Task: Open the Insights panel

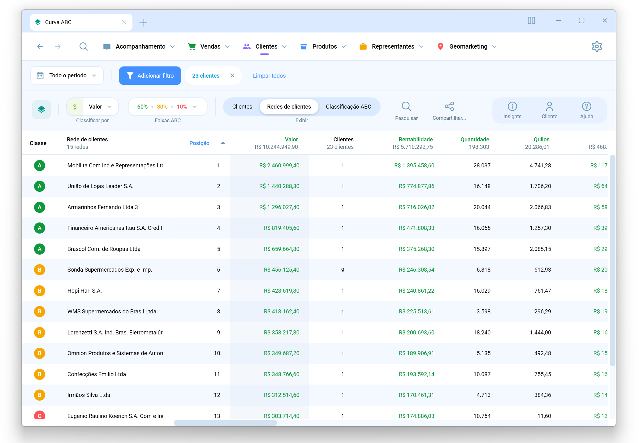Action: [x=512, y=110]
